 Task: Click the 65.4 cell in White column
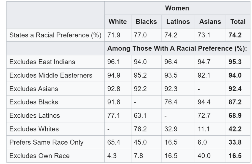pos(114,142)
